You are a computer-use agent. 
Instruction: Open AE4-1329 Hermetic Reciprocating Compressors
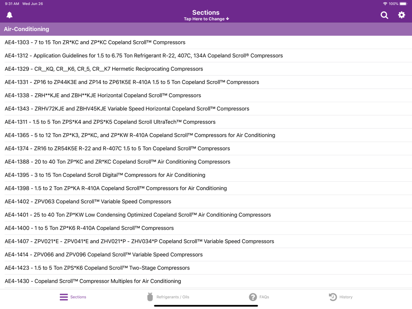point(206,69)
